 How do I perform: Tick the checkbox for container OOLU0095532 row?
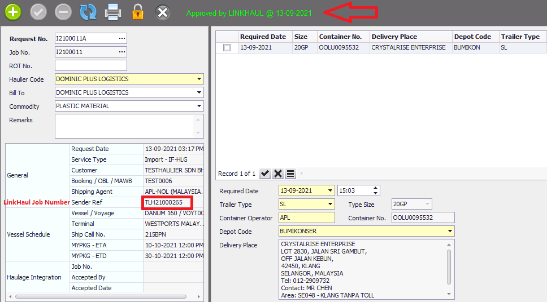(227, 48)
